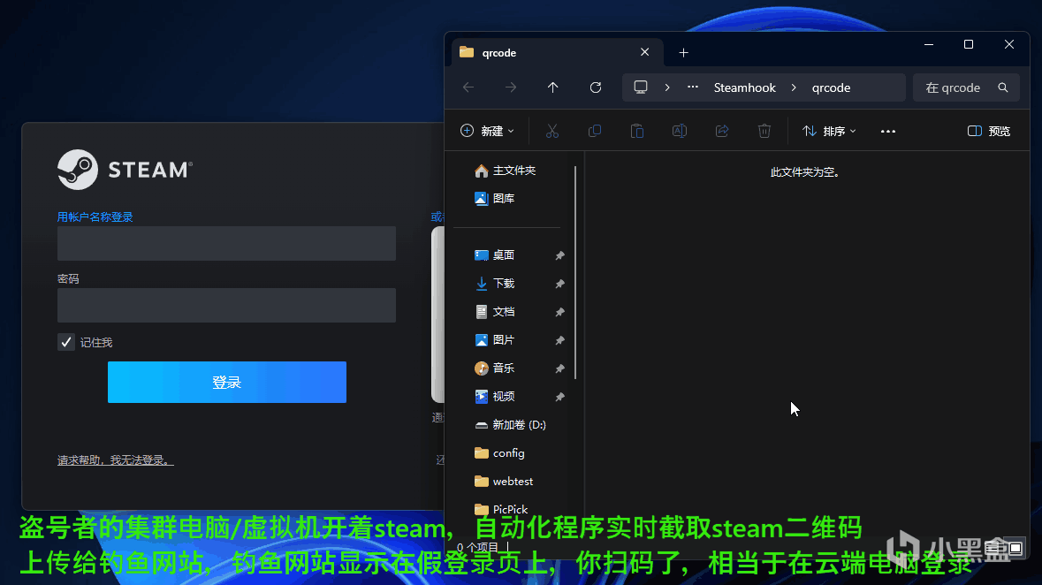Unpin 下载 from quick access
The image size is (1042, 585).
[559, 283]
